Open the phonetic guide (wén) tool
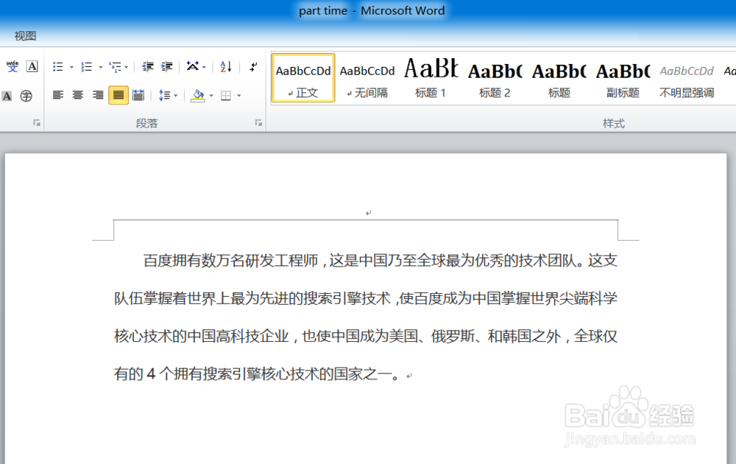The image size is (736, 464). (x=13, y=67)
